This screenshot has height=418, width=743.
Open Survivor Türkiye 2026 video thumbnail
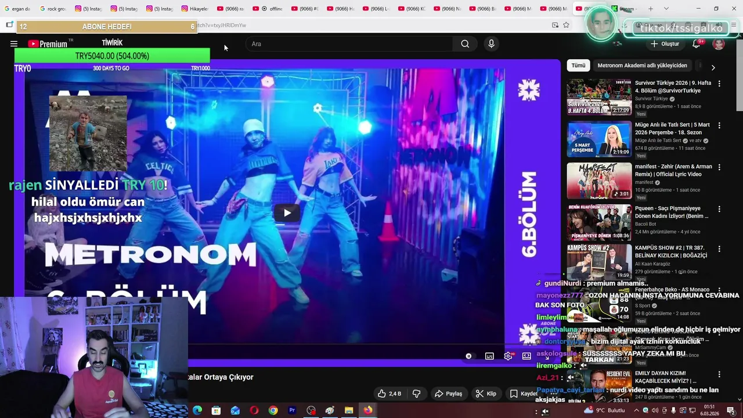pyautogui.click(x=599, y=97)
